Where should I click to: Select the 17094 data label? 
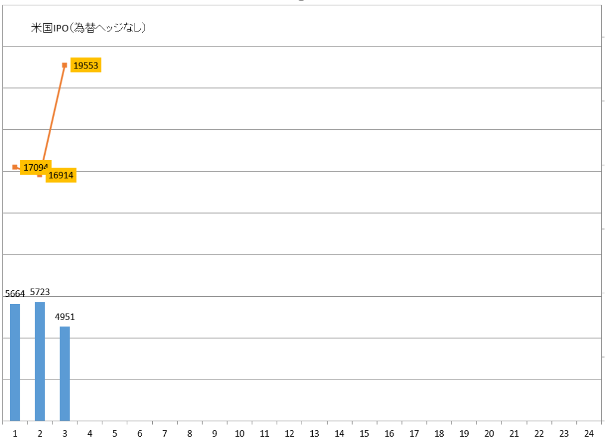[35, 168]
